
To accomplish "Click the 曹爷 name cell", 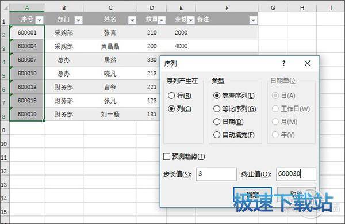I will point(110,87).
